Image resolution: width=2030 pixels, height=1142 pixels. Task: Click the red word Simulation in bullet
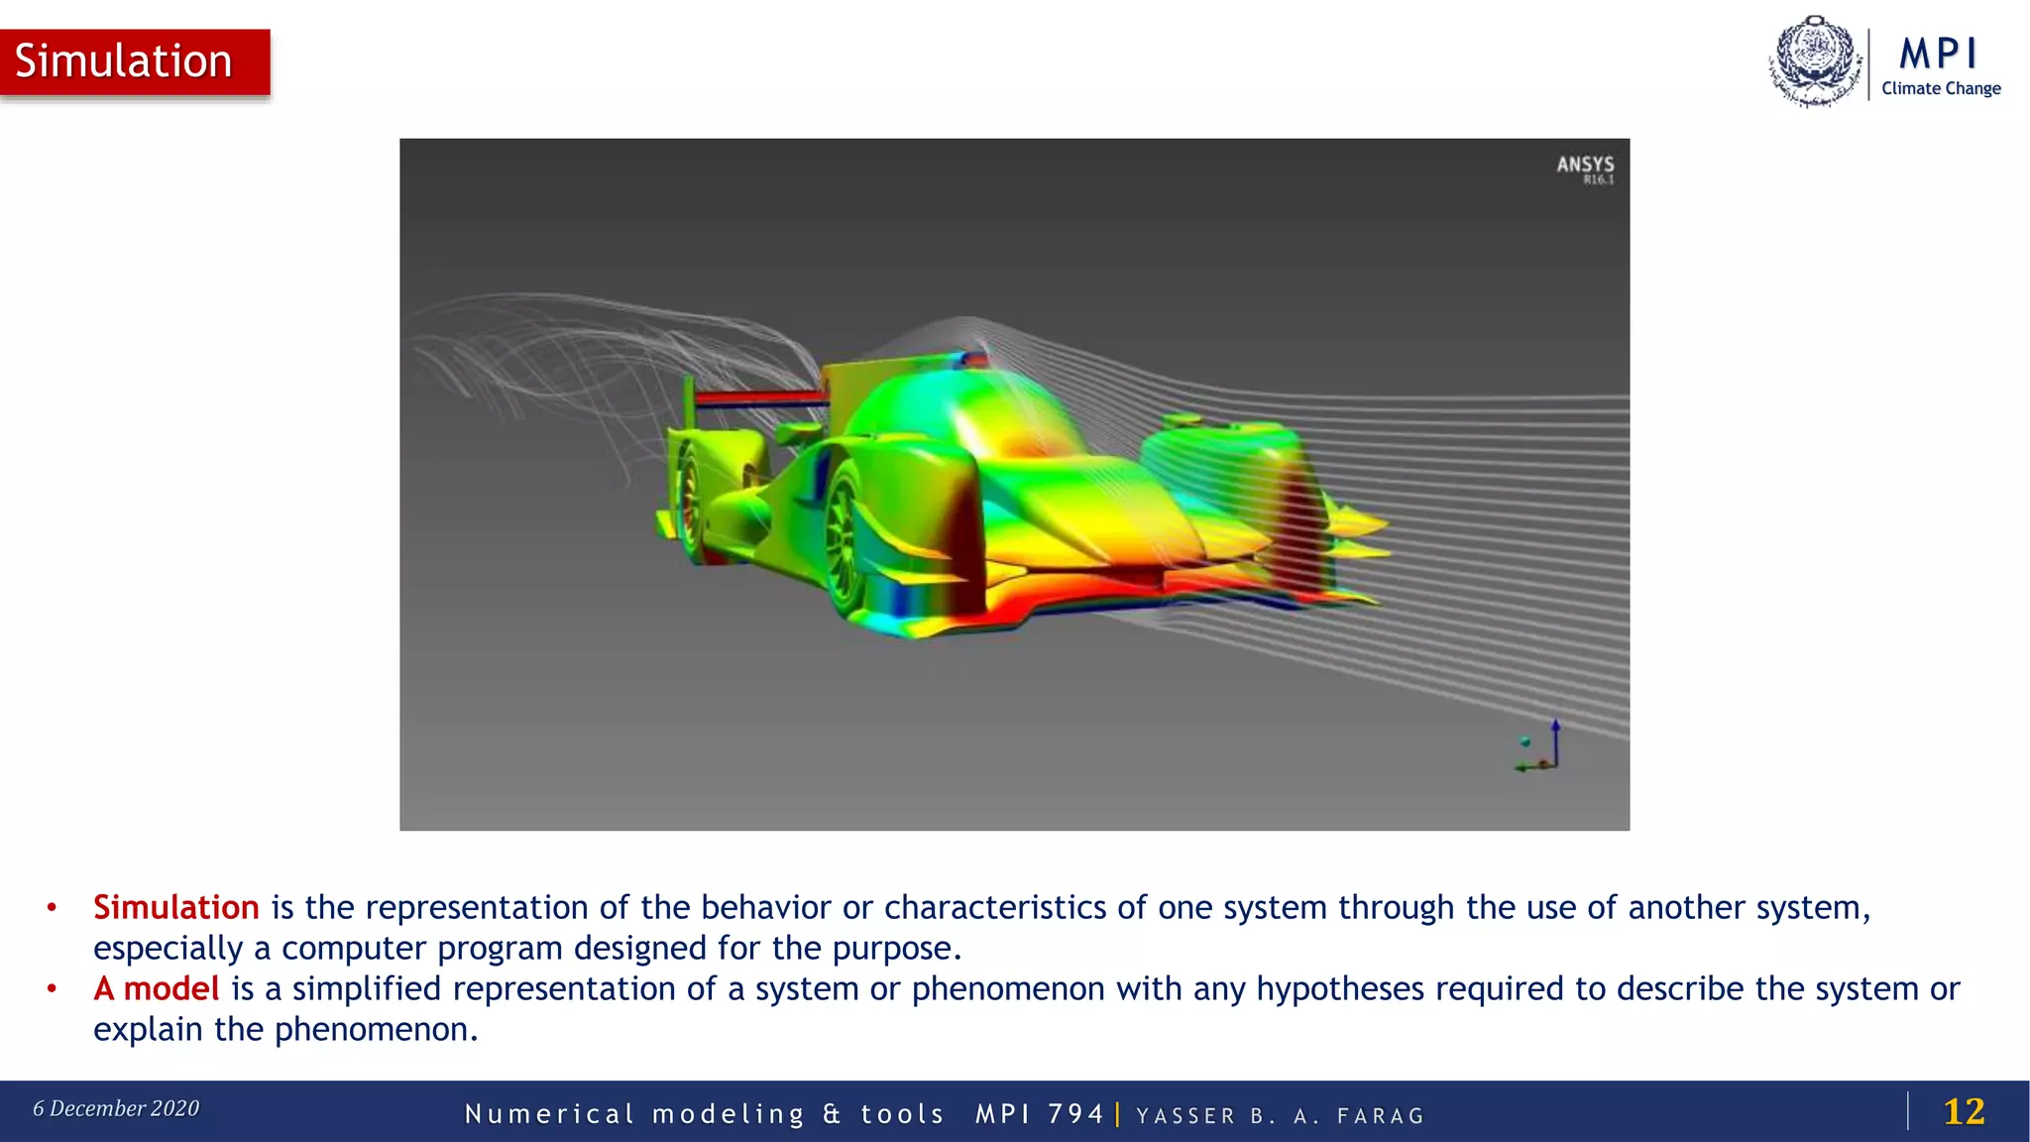(x=175, y=907)
